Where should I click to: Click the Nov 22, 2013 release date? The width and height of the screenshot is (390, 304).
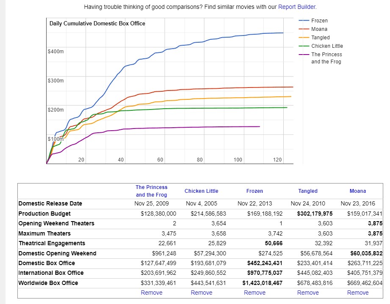pos(254,203)
